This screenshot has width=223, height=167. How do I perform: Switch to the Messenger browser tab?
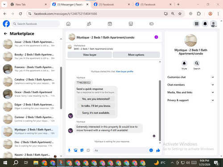[x=70, y=4]
